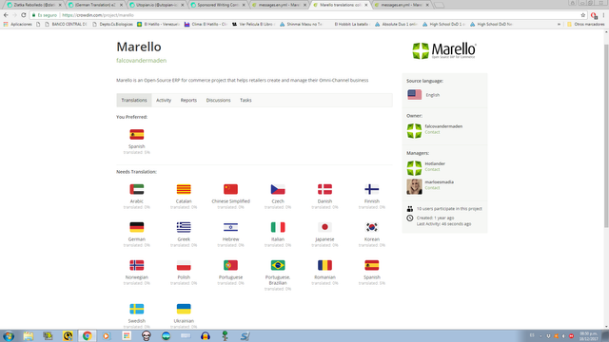Select the Swedish language flag
Image resolution: width=609 pixels, height=342 pixels.
(137, 309)
